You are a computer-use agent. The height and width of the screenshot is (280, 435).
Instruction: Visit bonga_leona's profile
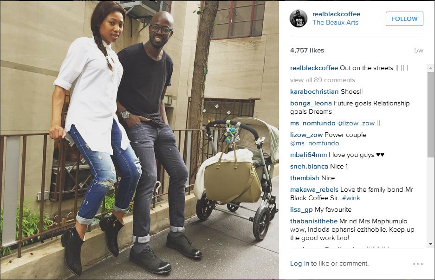pyautogui.click(x=311, y=103)
